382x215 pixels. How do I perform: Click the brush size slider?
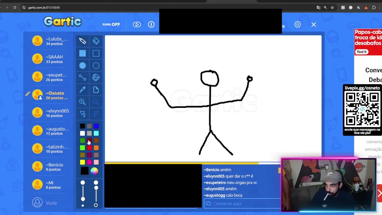(x=83, y=193)
